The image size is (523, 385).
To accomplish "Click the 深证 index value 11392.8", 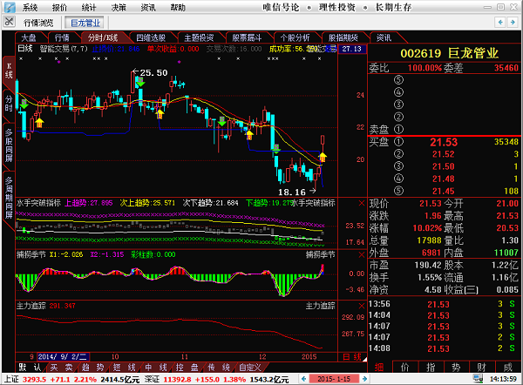I will click(x=177, y=379).
